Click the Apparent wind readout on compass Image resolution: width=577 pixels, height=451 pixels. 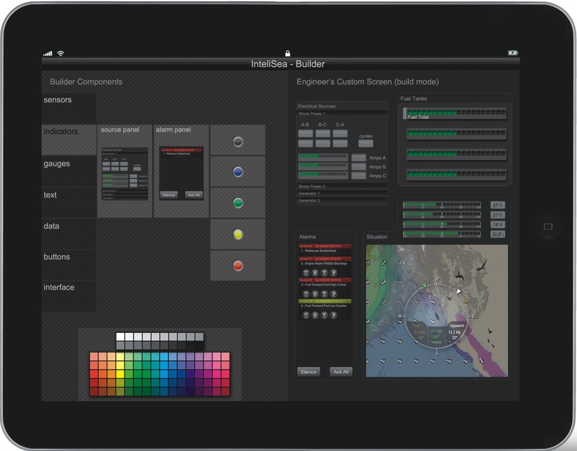click(456, 331)
